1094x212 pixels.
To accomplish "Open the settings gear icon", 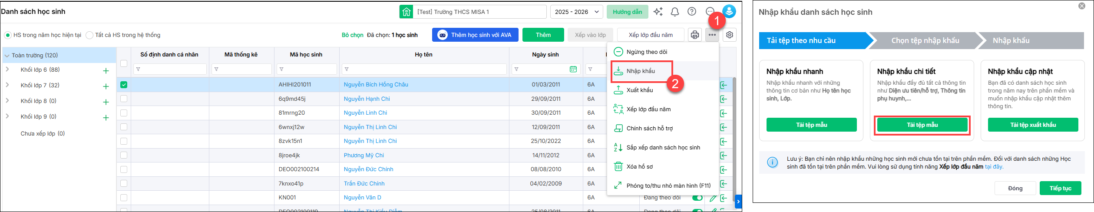I will click(x=730, y=35).
